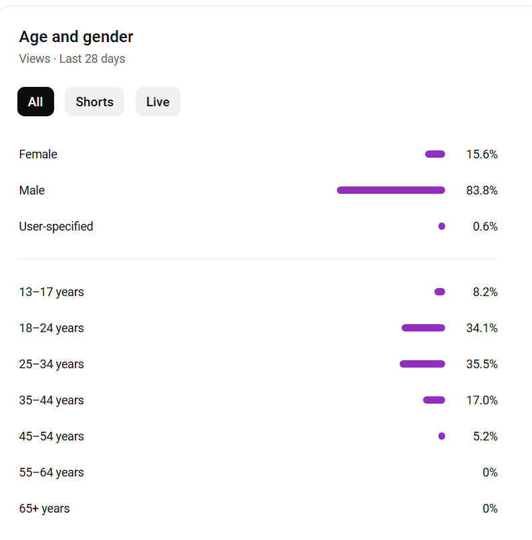Click the Female purple bar
Screen dimensions: 532x540
pos(435,154)
